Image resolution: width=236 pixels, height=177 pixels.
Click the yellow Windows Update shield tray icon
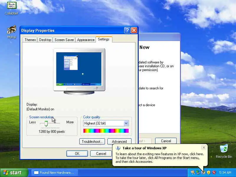click(x=209, y=173)
